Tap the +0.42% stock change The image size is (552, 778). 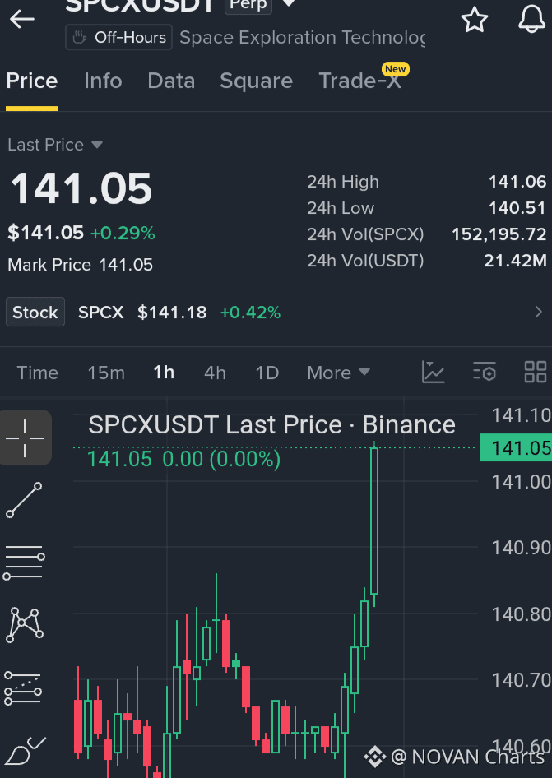[250, 313]
